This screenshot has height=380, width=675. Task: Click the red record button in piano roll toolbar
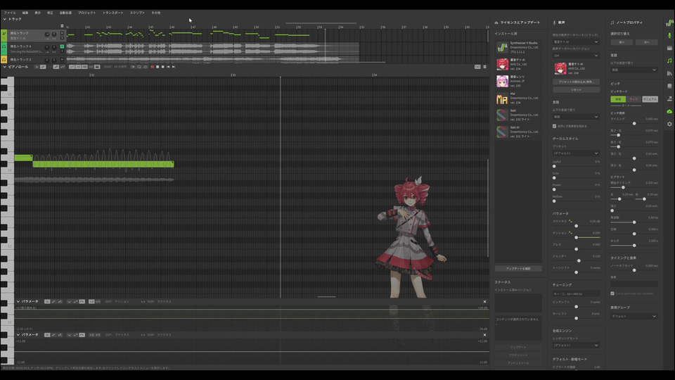[x=152, y=67]
